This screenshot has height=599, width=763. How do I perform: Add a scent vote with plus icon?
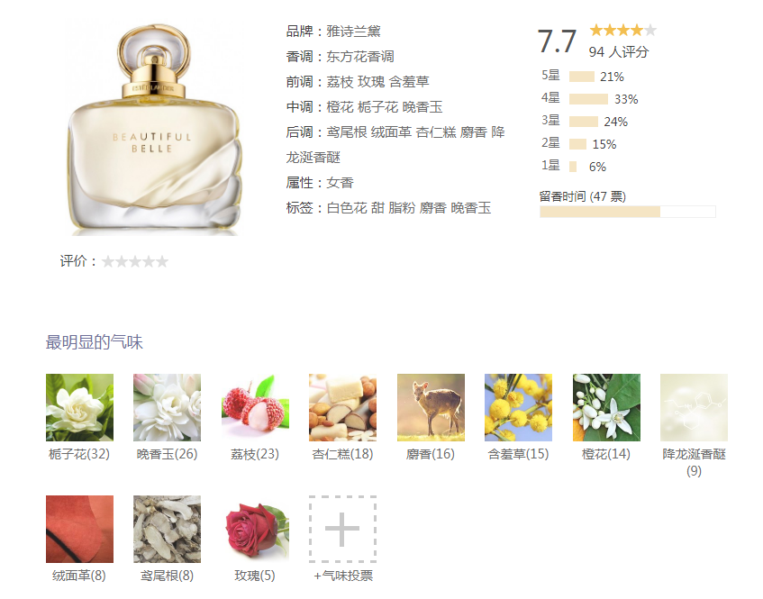(342, 529)
